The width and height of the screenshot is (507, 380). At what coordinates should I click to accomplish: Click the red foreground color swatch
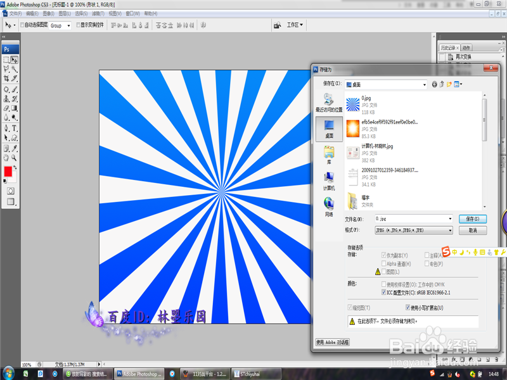tap(8, 171)
